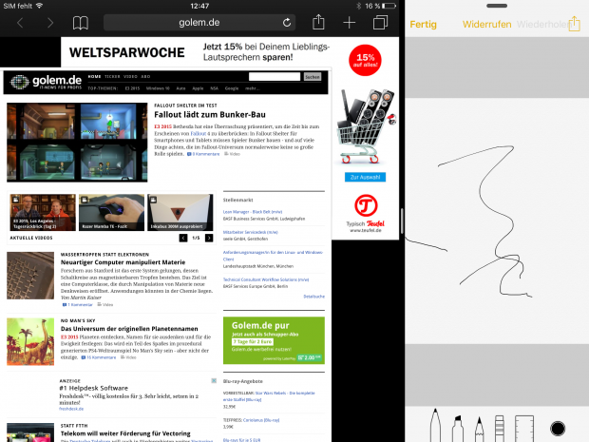The width and height of the screenshot is (589, 442).
Task: Click the Zur Auswahl ad button
Action: click(x=365, y=177)
